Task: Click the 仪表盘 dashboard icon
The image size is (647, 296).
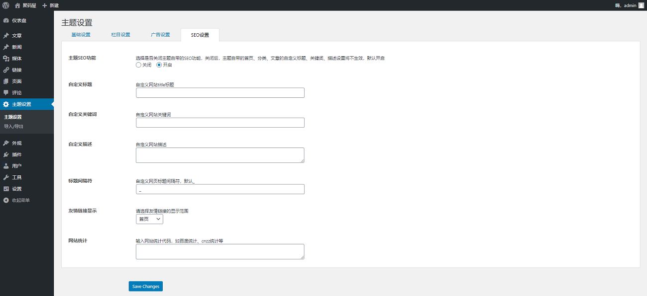Action: point(6,21)
